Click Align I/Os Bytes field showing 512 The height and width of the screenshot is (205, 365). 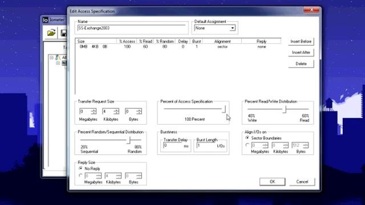[298, 146]
